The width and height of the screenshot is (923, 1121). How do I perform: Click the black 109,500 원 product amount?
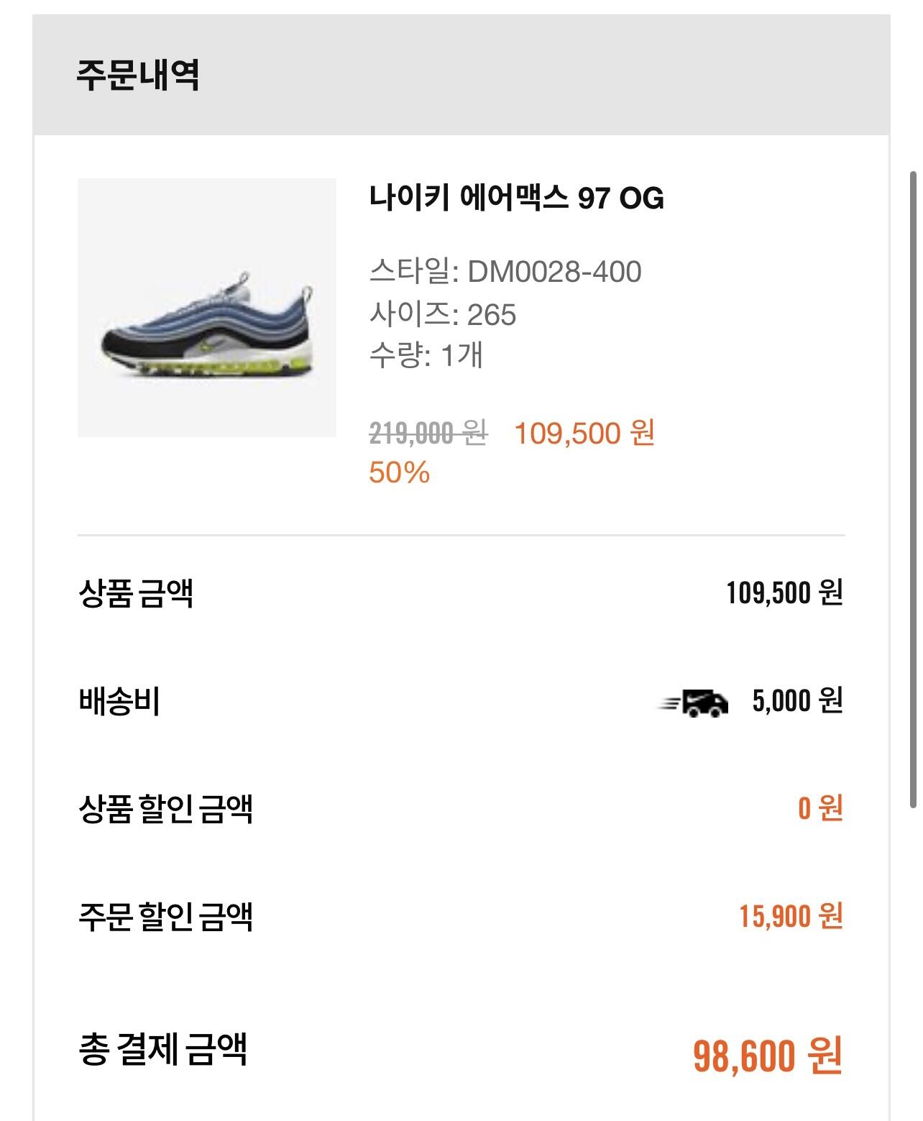pos(784,593)
